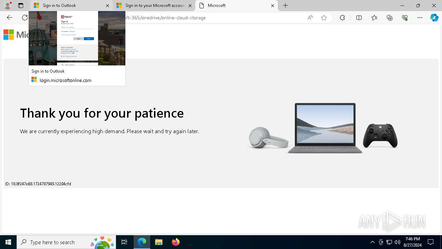Open Settings and more ellipsis menu
442x249 pixels.
pos(420,18)
